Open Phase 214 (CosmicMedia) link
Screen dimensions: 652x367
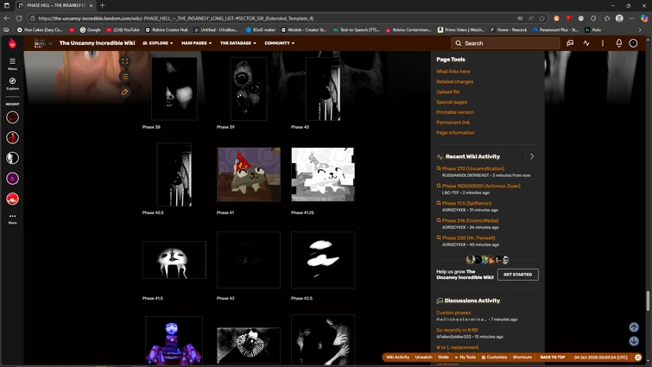[x=470, y=221]
